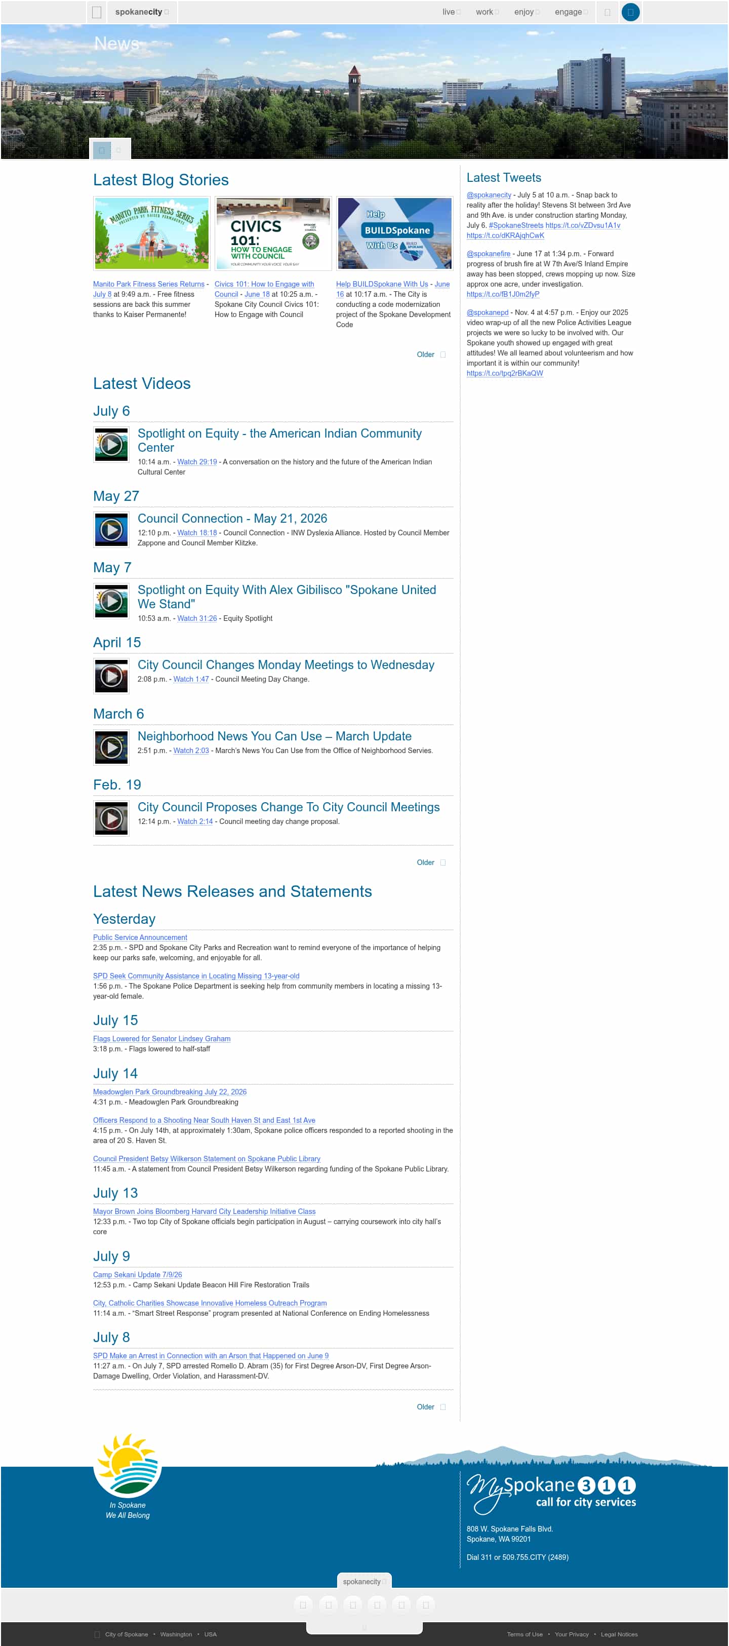Click the Watch 2:14 link
The width and height of the screenshot is (729, 1646).
click(195, 821)
